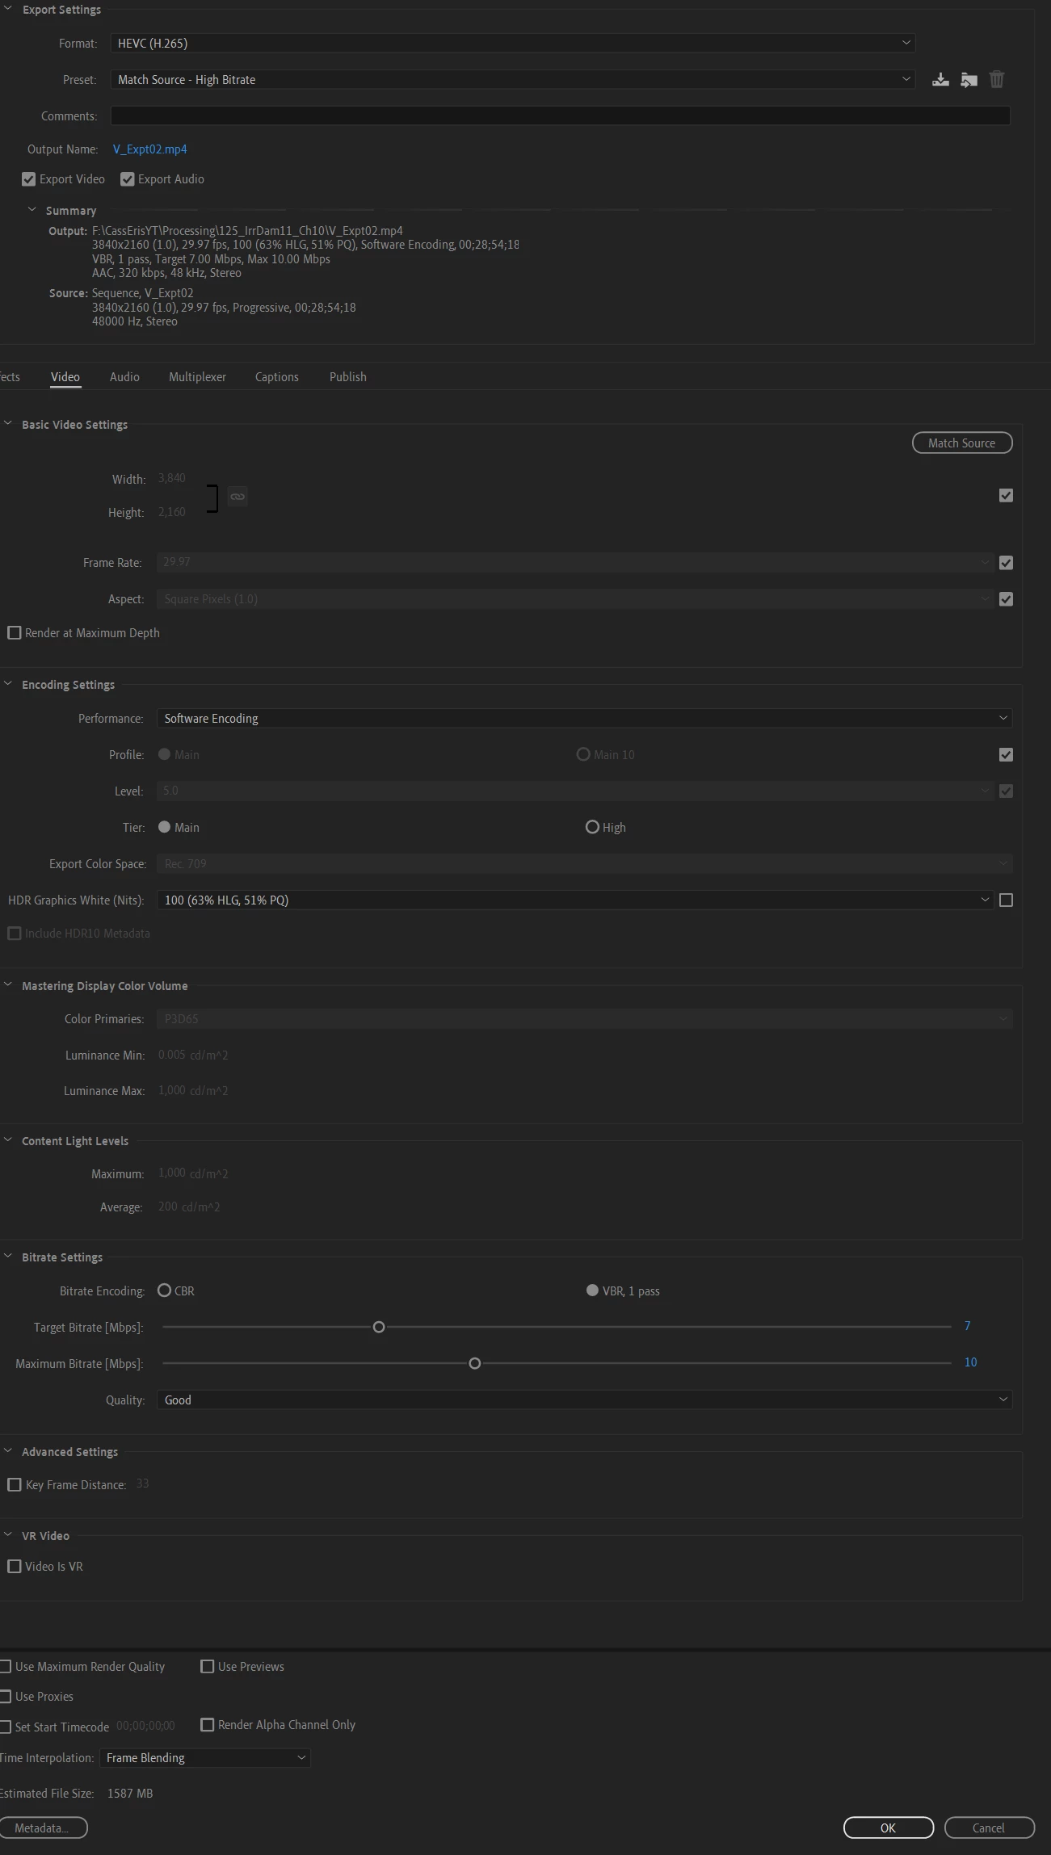Click the Delete Preset trash icon
The image size is (1051, 1855).
point(997,79)
